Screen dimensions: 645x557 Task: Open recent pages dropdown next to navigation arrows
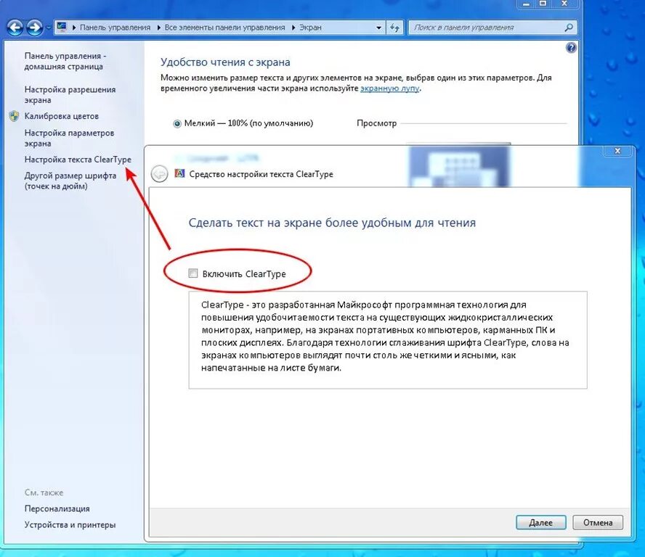[x=48, y=28]
